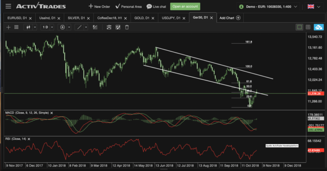
Task: Click the 61.8 Fibonacci level label
Action: pos(249,81)
